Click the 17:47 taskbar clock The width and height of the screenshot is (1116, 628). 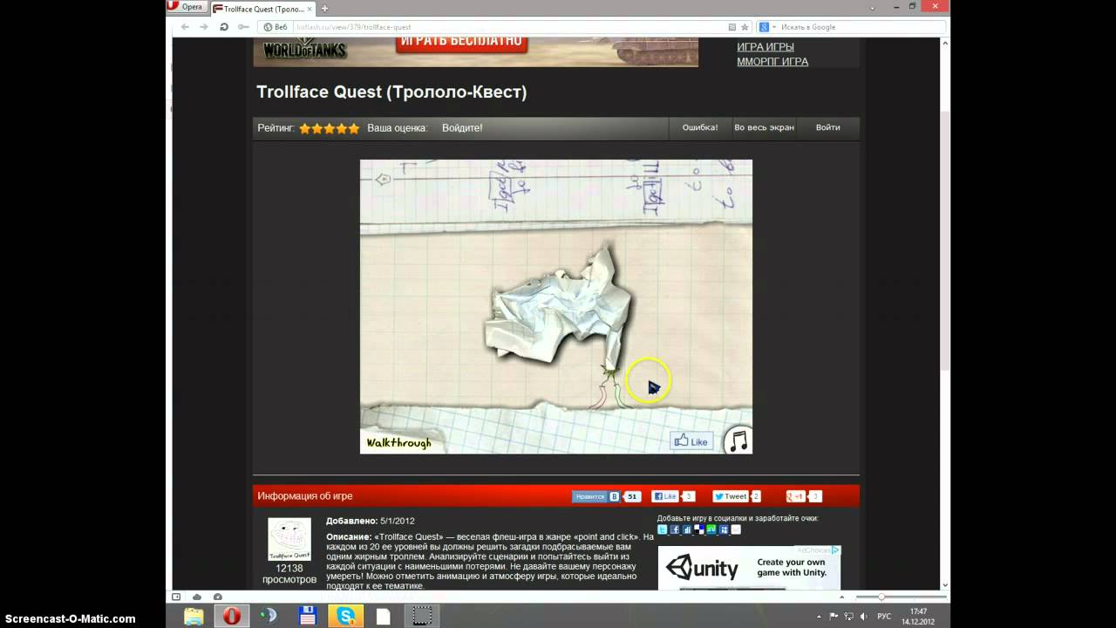(x=918, y=611)
